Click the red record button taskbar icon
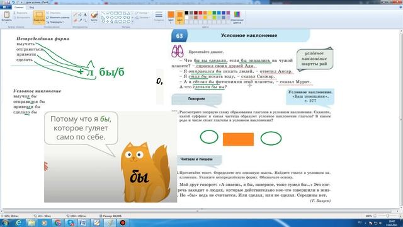 click(x=123, y=223)
